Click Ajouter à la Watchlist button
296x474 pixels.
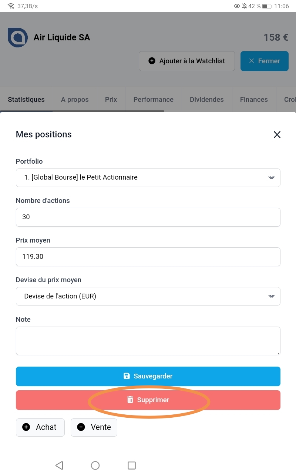(187, 61)
